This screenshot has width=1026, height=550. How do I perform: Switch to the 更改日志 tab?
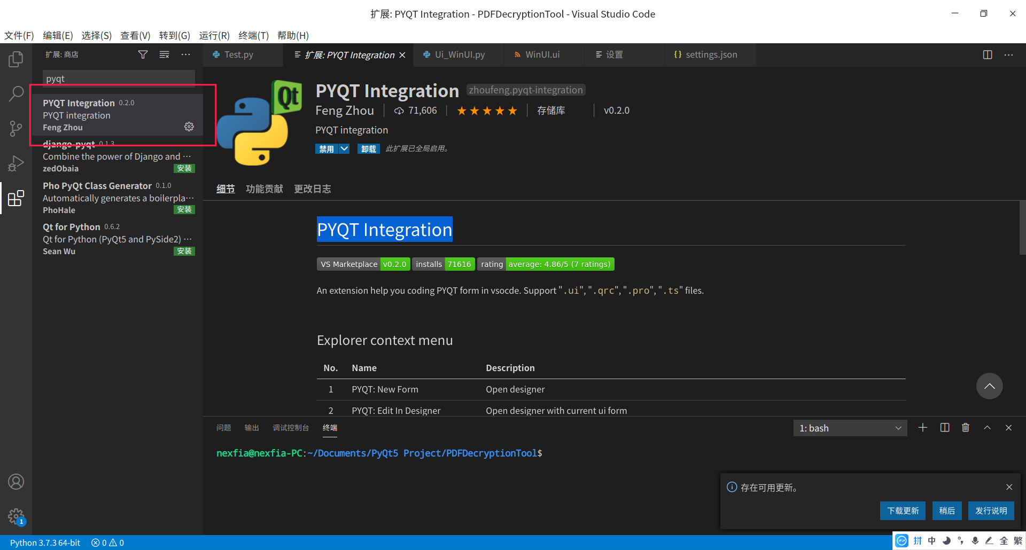pos(312,188)
